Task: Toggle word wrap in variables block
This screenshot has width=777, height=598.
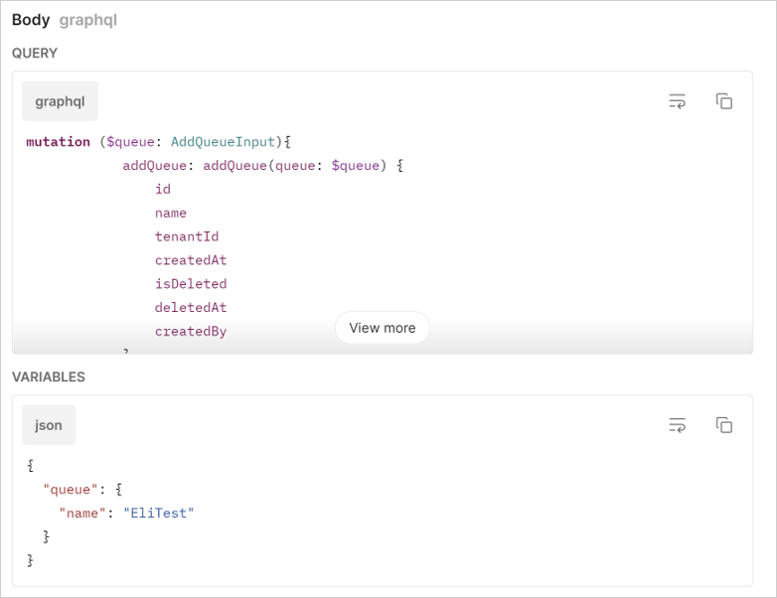Action: tap(678, 425)
